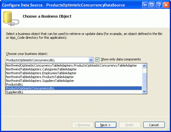171x132 pixels.
Task: Click the list scrollbar up arrow
Action: pyautogui.click(x=144, y=66)
